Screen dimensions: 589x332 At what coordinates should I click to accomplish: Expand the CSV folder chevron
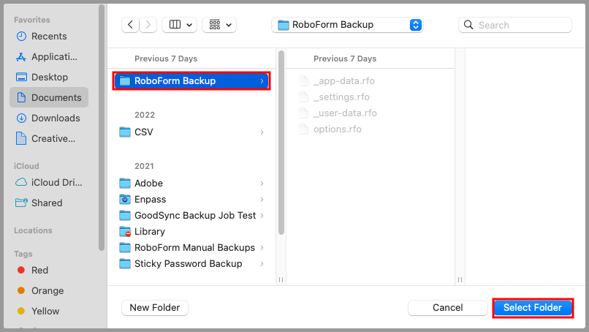(262, 132)
